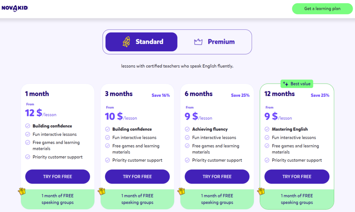Viewport: 355px width, 212px height.
Task: Click the Save 16% label on 3 months
Action: pos(161,95)
